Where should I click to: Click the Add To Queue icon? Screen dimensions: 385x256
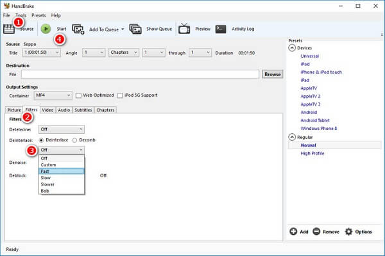click(x=78, y=29)
